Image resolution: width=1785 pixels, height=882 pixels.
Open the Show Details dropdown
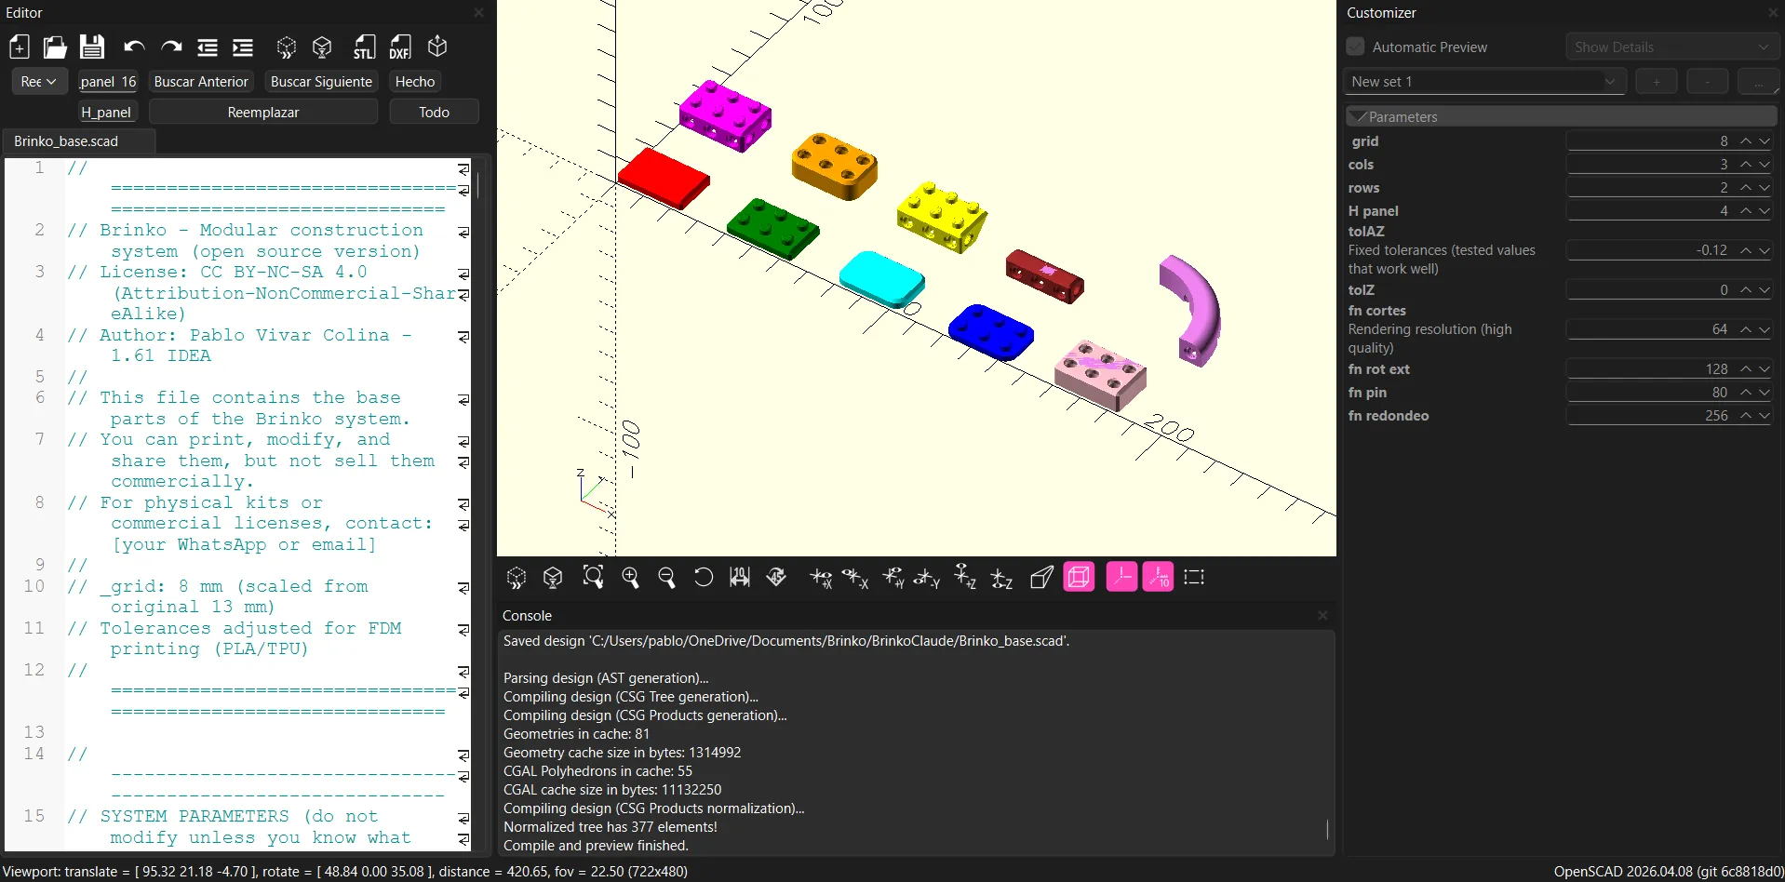point(1672,47)
